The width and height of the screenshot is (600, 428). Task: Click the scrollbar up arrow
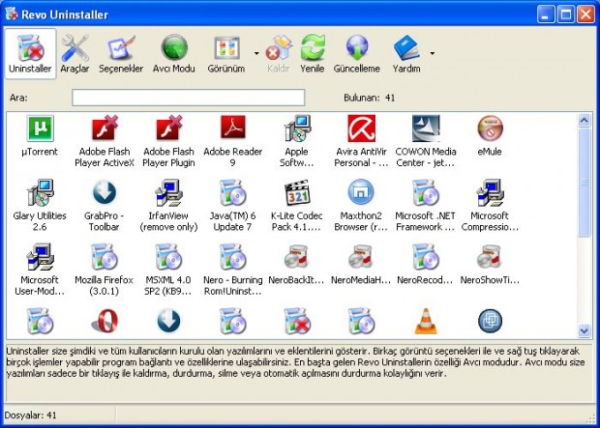point(584,121)
